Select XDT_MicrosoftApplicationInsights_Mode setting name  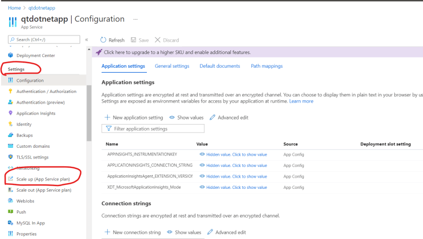tap(144, 187)
